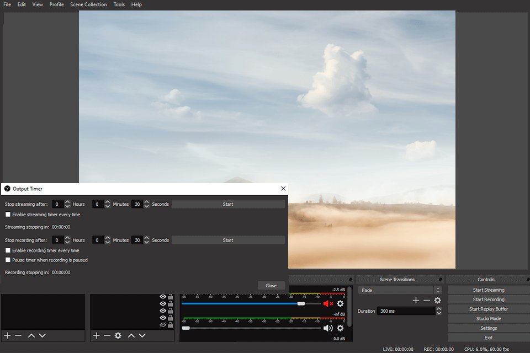Unmute the muted Desktop Audio speaker icon
This screenshot has height=353, width=530.
click(x=326, y=303)
